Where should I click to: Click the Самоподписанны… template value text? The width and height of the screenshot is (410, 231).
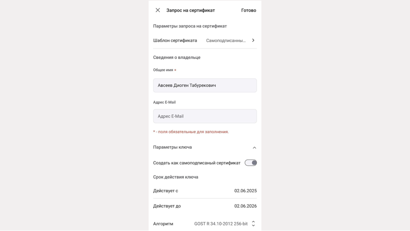coord(226,40)
